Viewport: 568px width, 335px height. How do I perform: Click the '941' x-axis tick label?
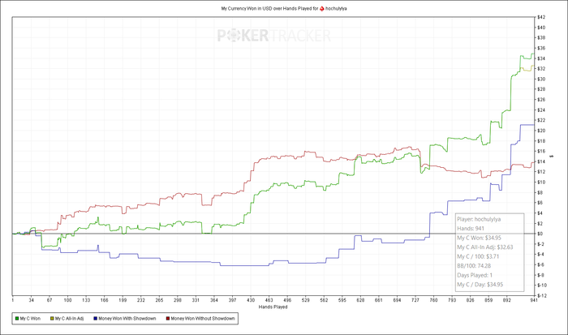534,300
